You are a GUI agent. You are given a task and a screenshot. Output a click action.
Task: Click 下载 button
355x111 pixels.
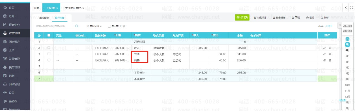tap(296, 17)
